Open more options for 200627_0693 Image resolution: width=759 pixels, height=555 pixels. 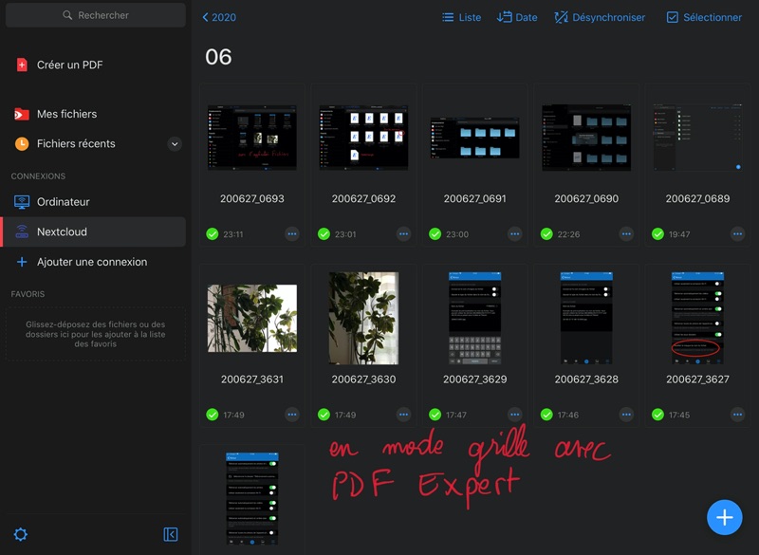[x=291, y=233]
